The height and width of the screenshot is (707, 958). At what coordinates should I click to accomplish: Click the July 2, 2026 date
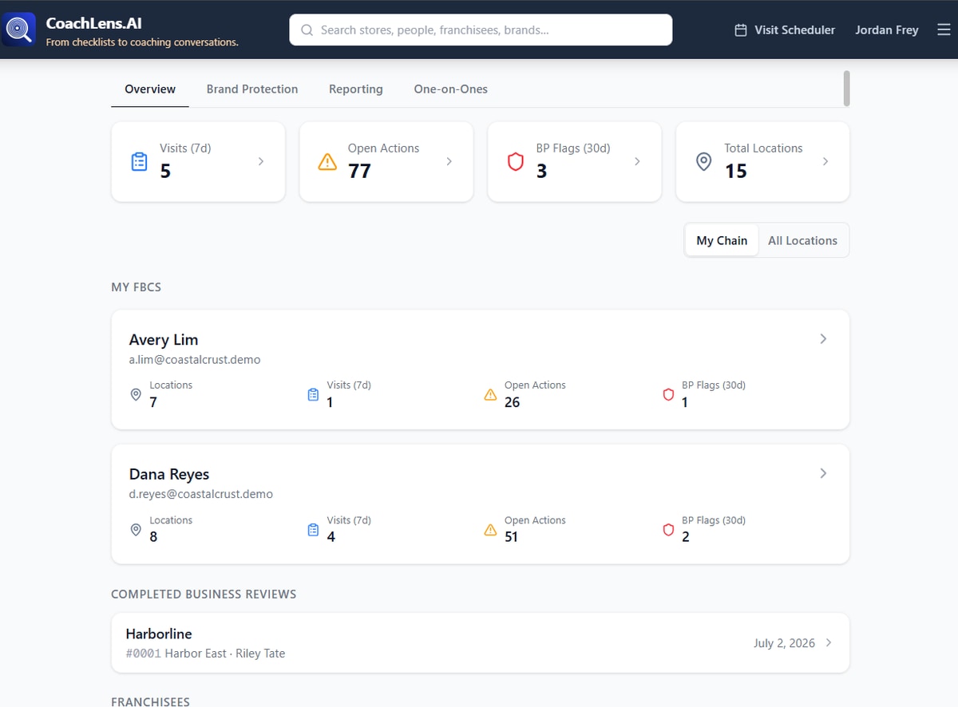coord(784,643)
